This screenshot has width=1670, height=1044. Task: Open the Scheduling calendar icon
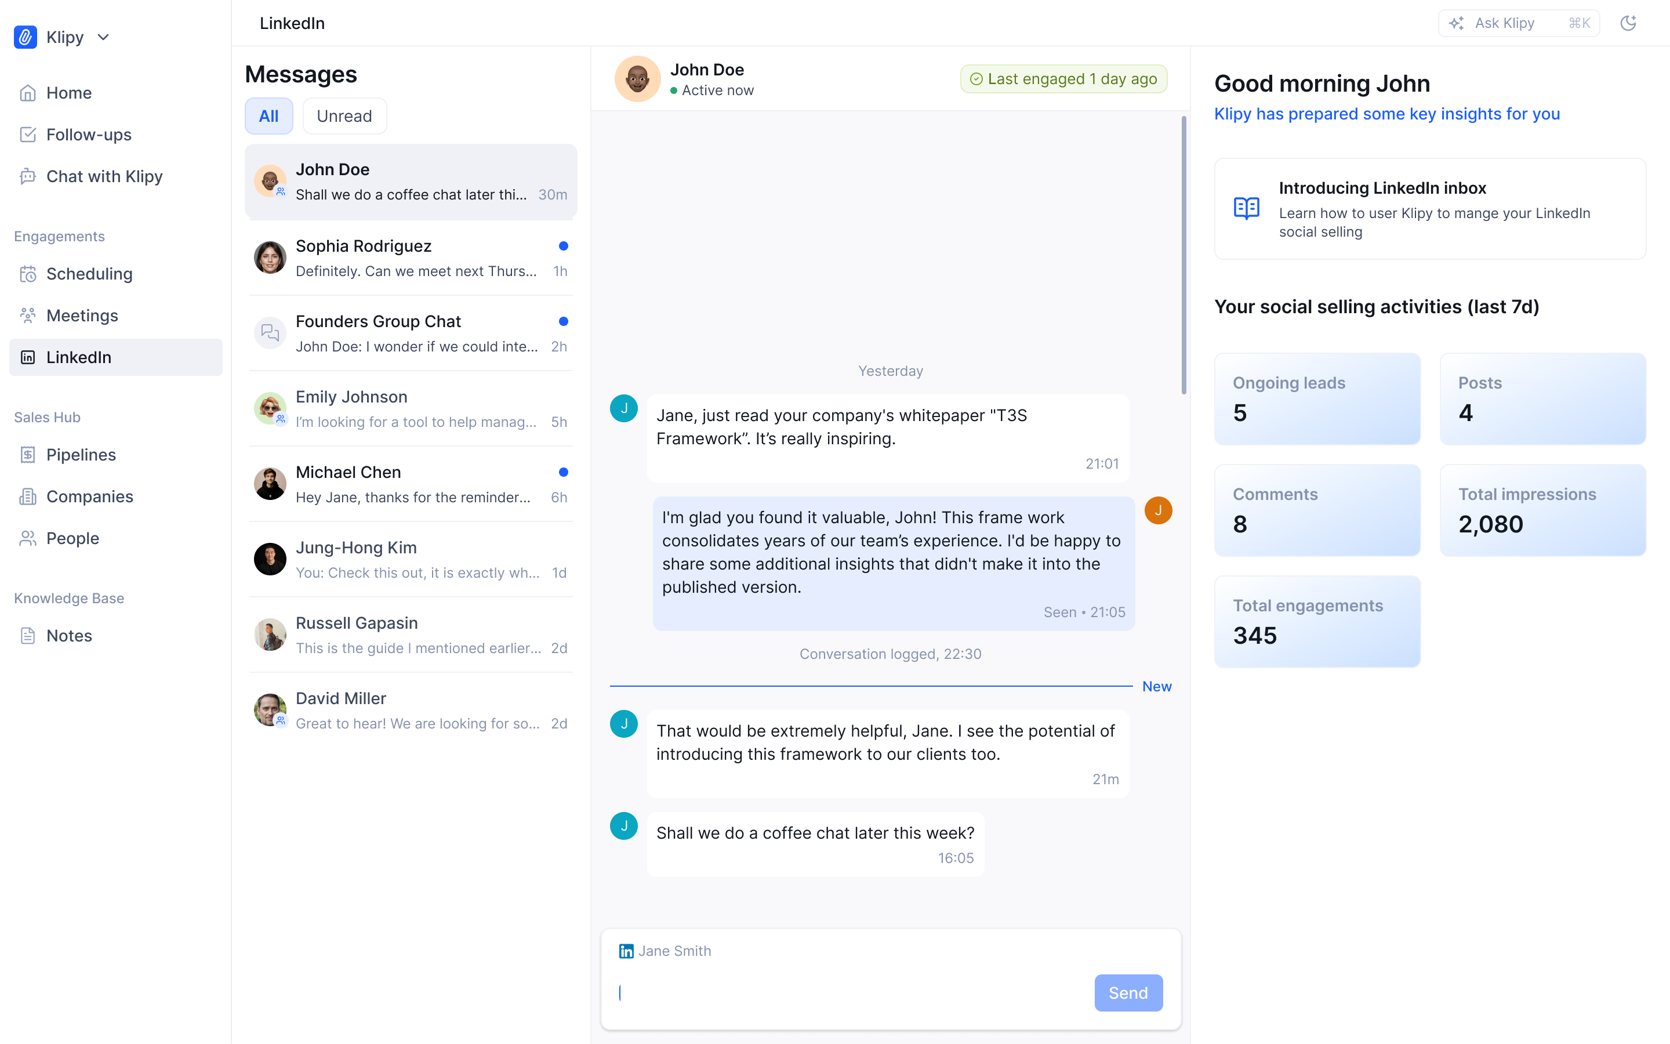[28, 274]
